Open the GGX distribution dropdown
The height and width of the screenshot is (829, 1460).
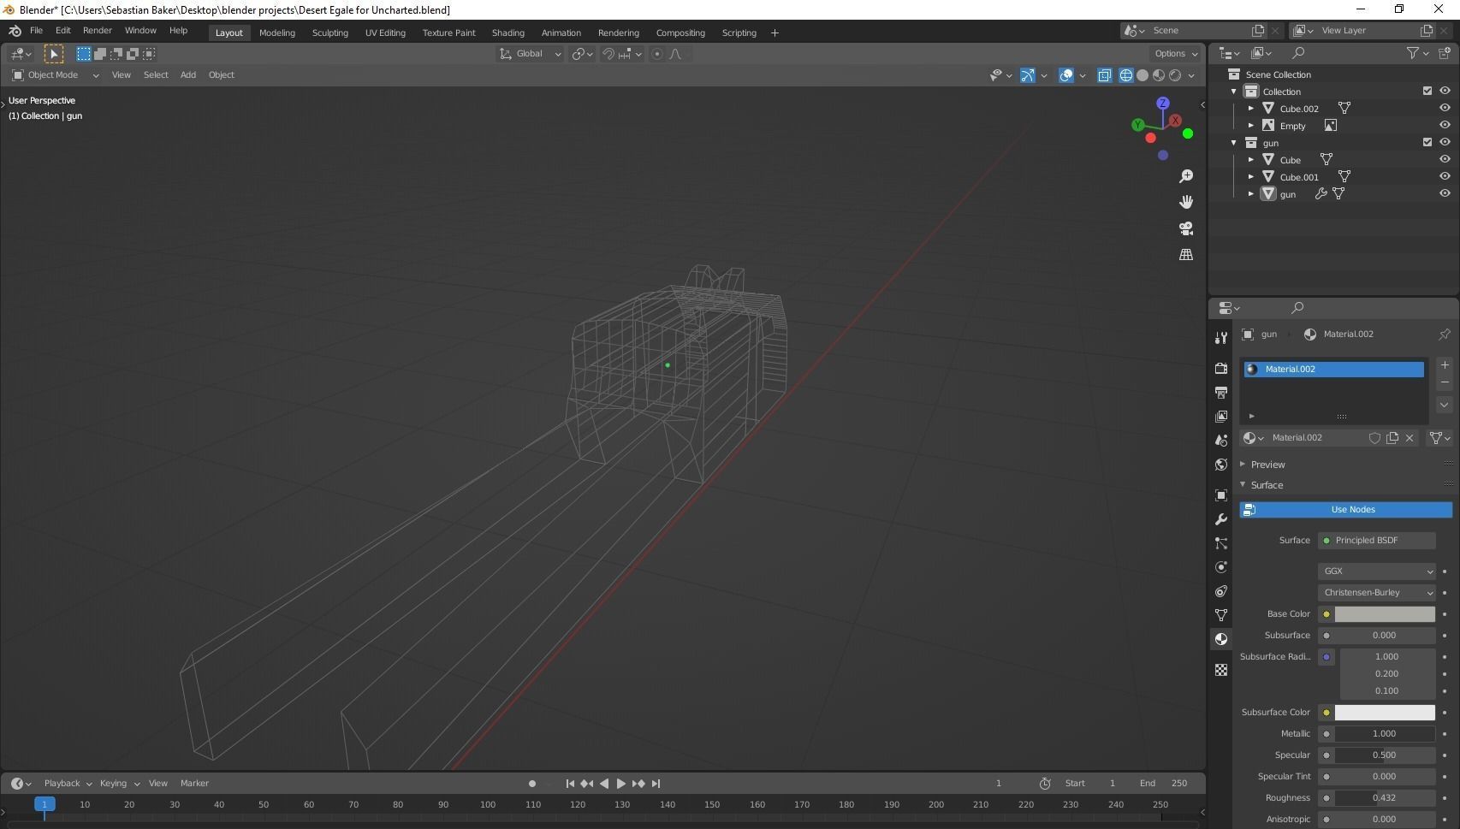pos(1376,571)
